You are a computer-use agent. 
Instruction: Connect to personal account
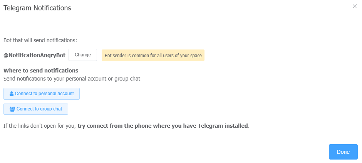[42, 94]
